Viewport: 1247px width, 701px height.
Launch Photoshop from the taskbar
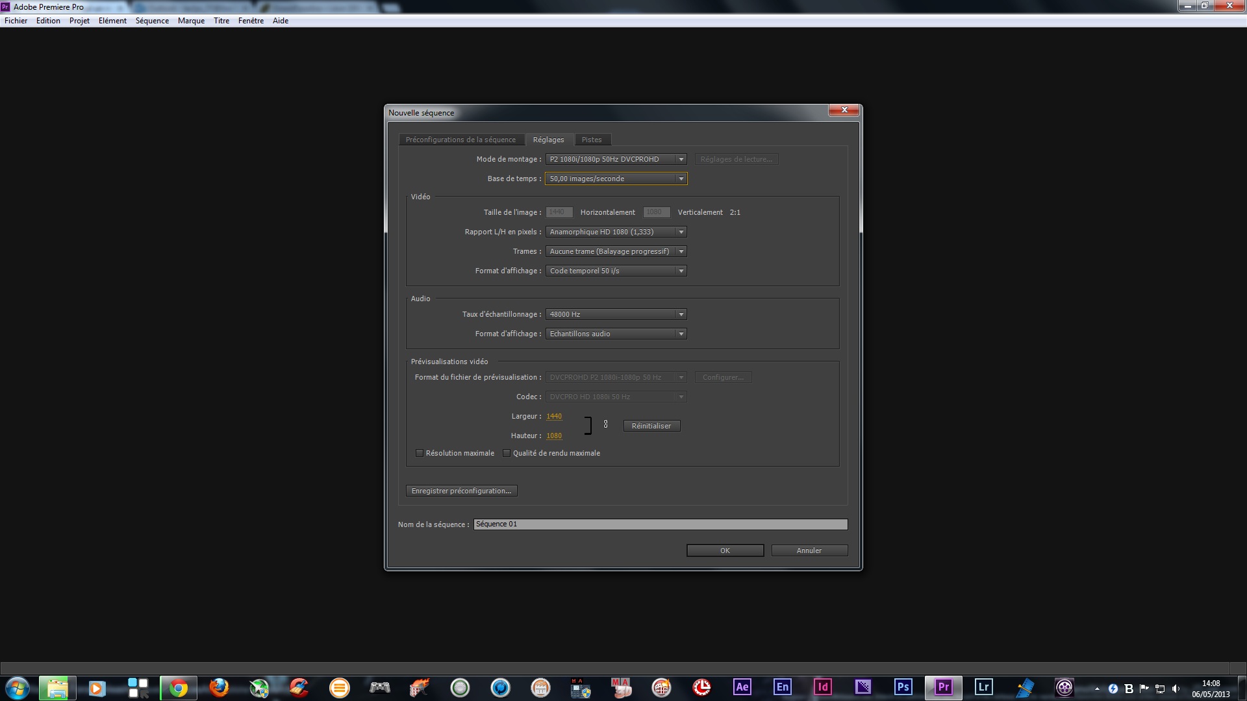[903, 687]
